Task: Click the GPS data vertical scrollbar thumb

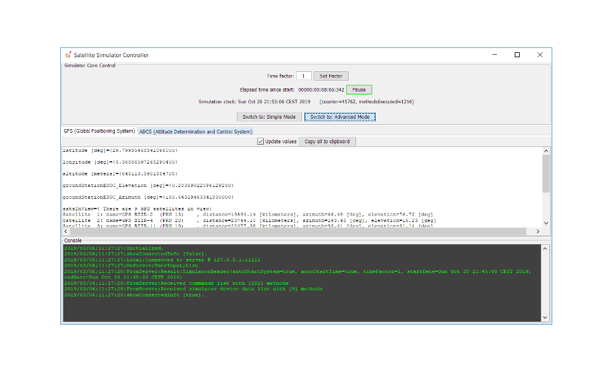Action: [546, 173]
